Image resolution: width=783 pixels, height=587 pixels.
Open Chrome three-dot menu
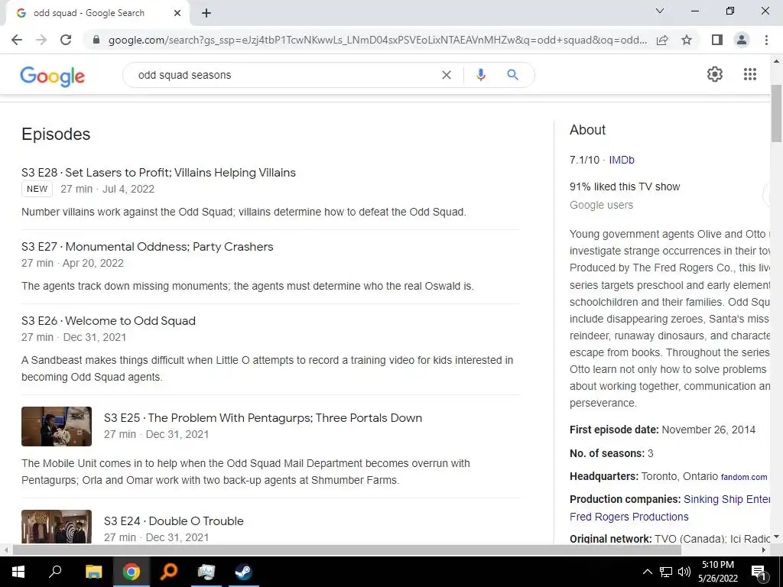click(766, 40)
